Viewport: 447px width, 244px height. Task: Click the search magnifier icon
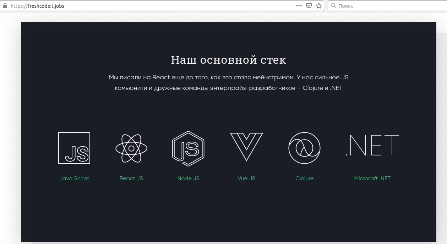coord(333,6)
